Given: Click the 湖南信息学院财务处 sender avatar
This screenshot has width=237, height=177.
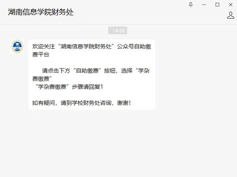Looking at the screenshot, I should tap(17, 46).
